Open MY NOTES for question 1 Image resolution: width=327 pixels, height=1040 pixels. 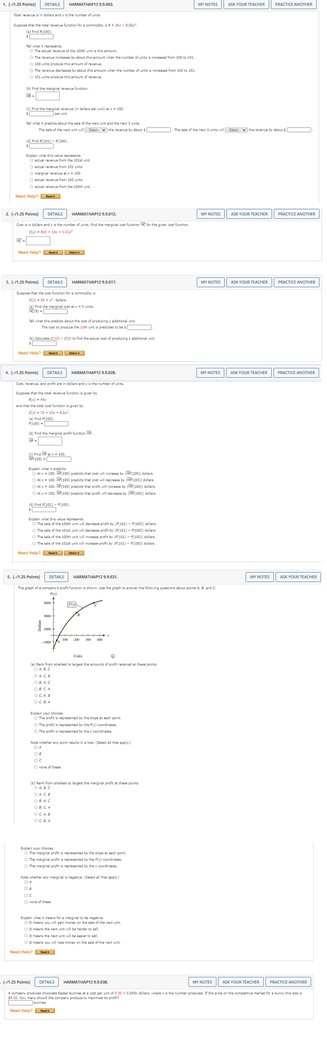click(208, 4)
